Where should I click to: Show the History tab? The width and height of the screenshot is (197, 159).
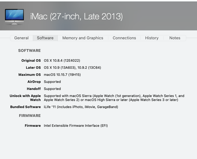(x=152, y=38)
